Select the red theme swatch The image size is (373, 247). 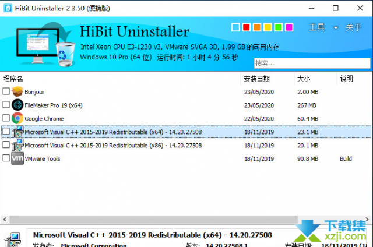246,27
